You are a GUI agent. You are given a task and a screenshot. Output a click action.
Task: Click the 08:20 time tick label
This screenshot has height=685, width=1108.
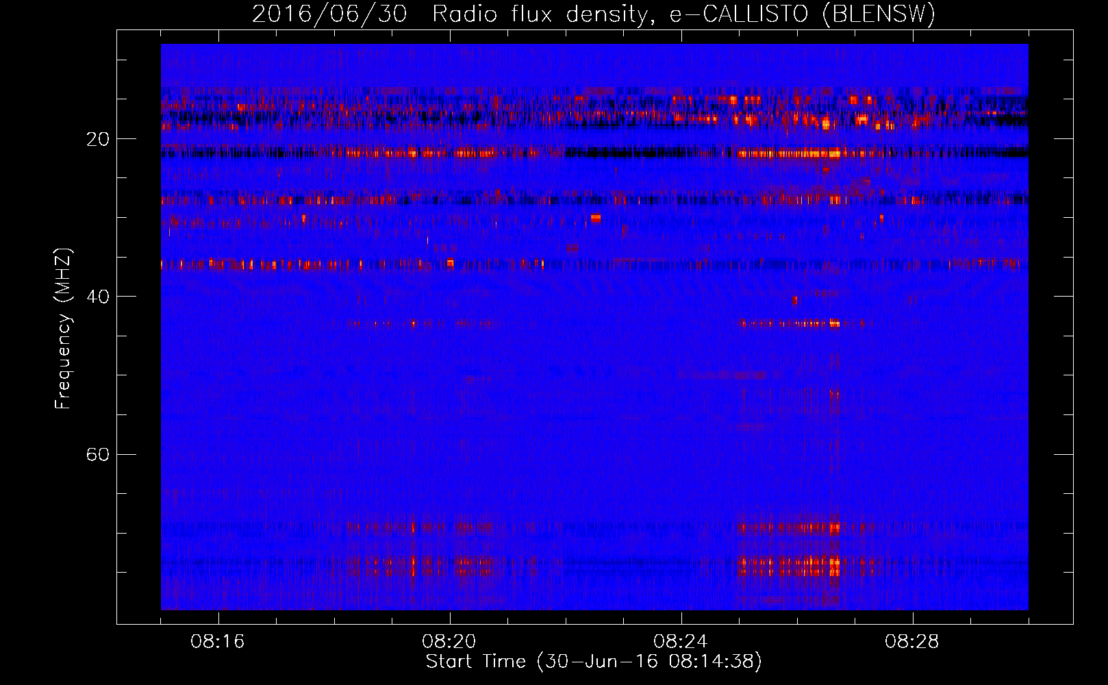[x=449, y=642]
